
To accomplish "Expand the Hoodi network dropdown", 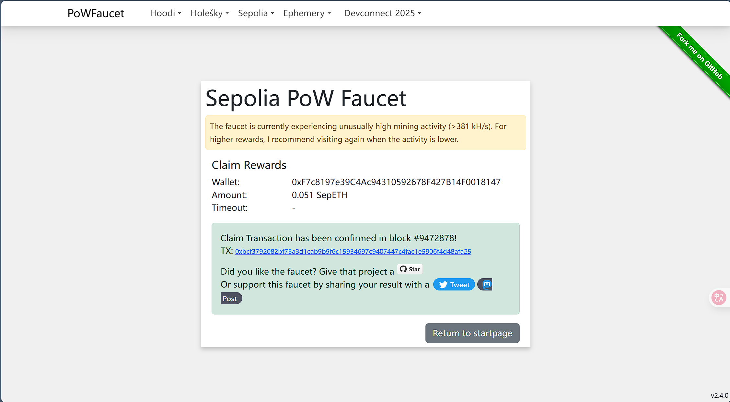I will click(x=166, y=13).
